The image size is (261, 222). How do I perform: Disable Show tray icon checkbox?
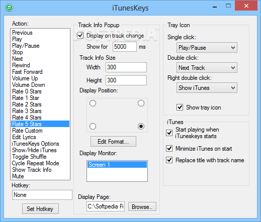180,107
